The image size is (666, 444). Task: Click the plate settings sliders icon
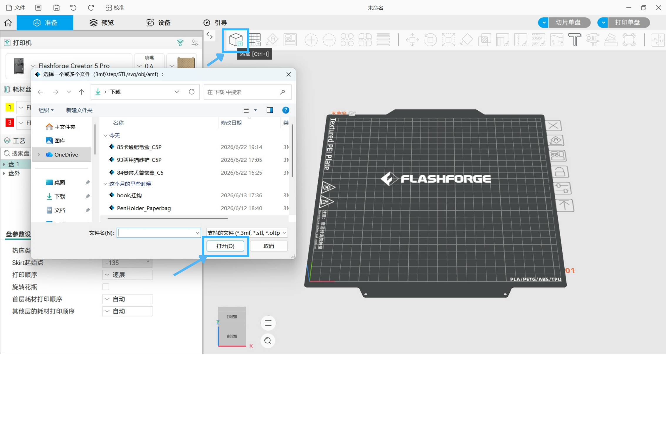pyautogui.click(x=562, y=188)
